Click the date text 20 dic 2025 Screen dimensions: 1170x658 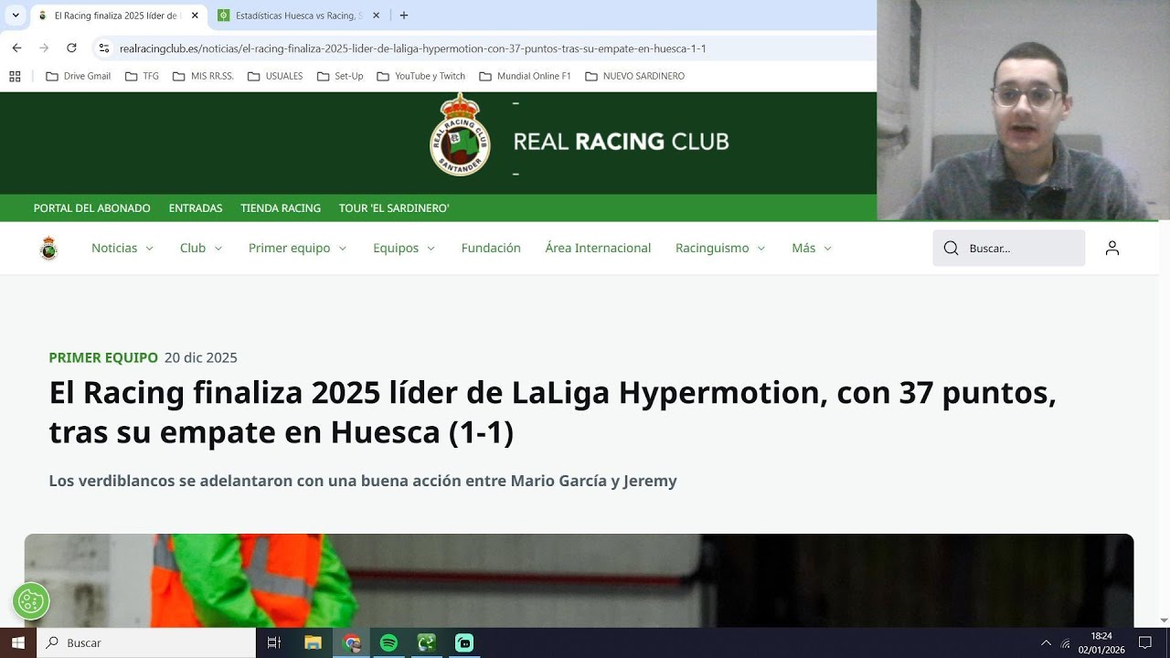(201, 357)
